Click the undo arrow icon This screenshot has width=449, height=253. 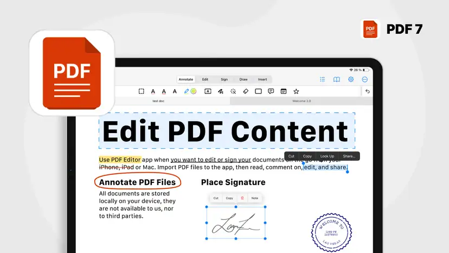(x=368, y=92)
